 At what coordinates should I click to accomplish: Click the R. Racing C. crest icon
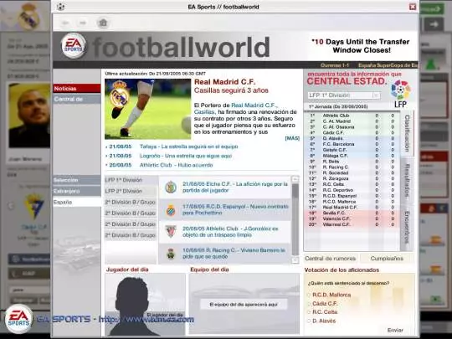[x=171, y=254]
